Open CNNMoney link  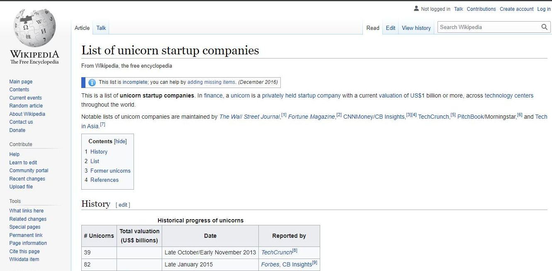tap(358, 117)
